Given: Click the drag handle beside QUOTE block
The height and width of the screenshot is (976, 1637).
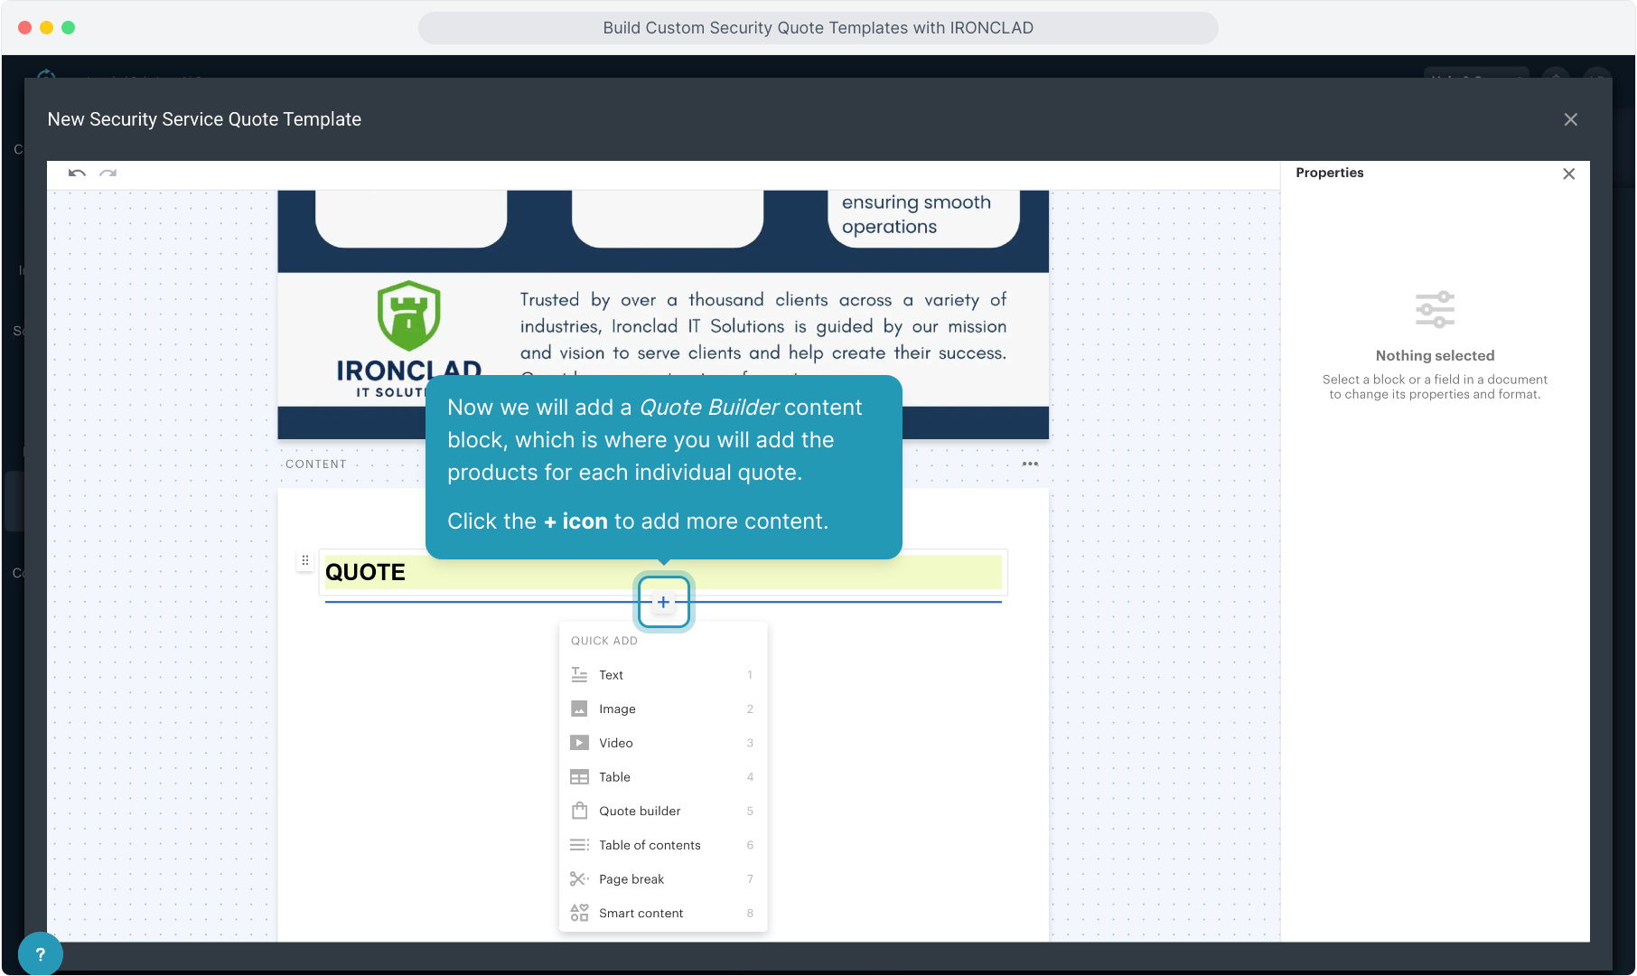Looking at the screenshot, I should coord(305,560).
